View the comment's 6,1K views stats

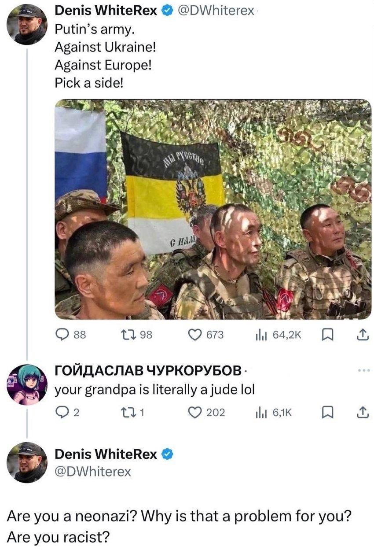[x=274, y=413]
